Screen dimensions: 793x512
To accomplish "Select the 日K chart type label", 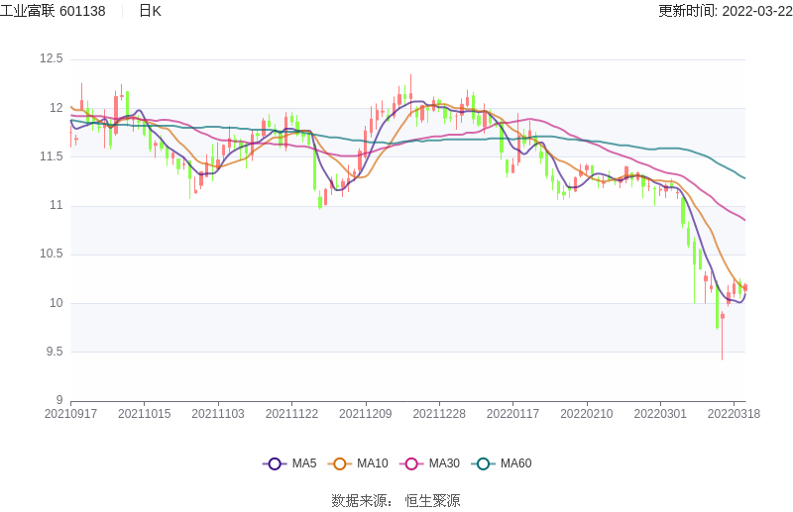I will [150, 11].
